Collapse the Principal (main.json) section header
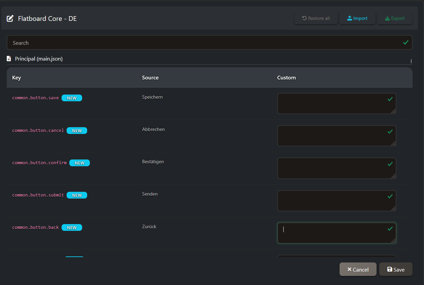The image size is (424, 285). click(39, 59)
